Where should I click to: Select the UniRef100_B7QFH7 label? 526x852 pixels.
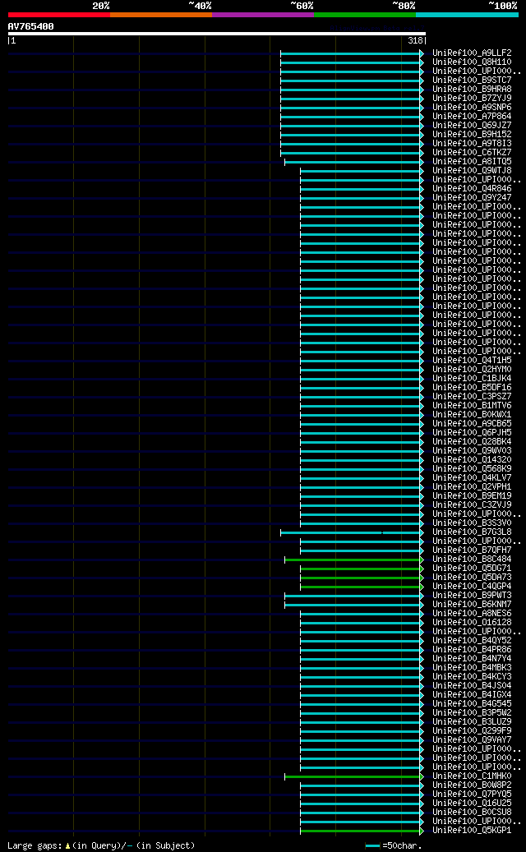point(472,550)
